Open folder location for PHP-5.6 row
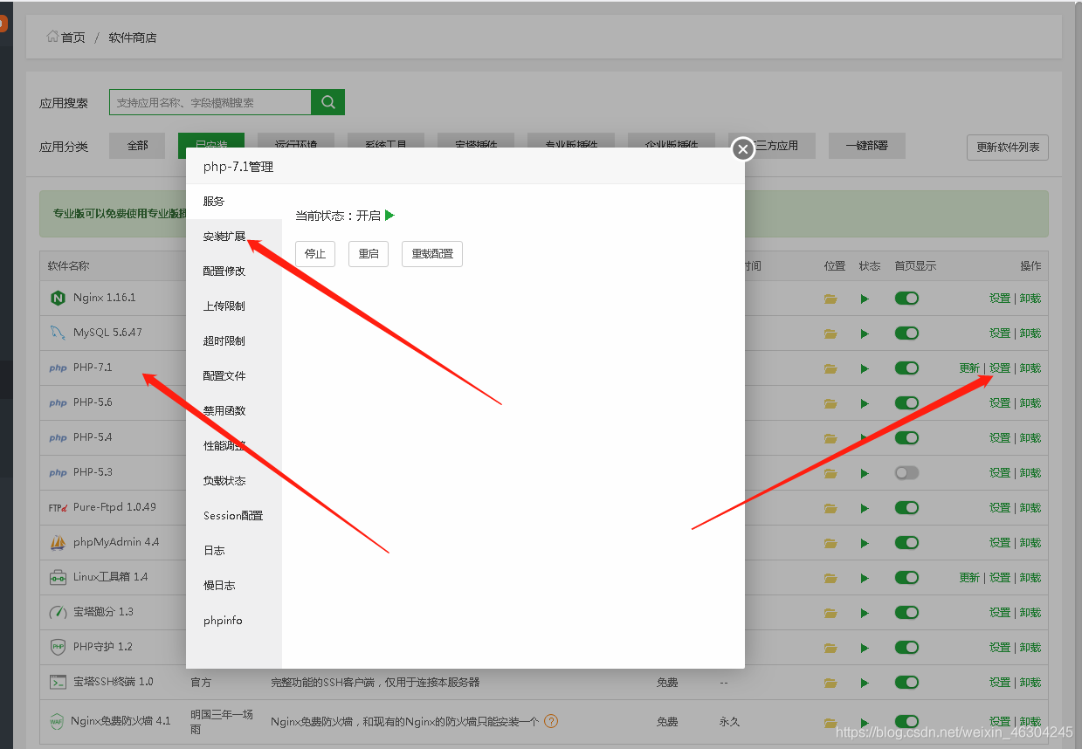Screen dimensions: 1082x749 [x=830, y=403]
